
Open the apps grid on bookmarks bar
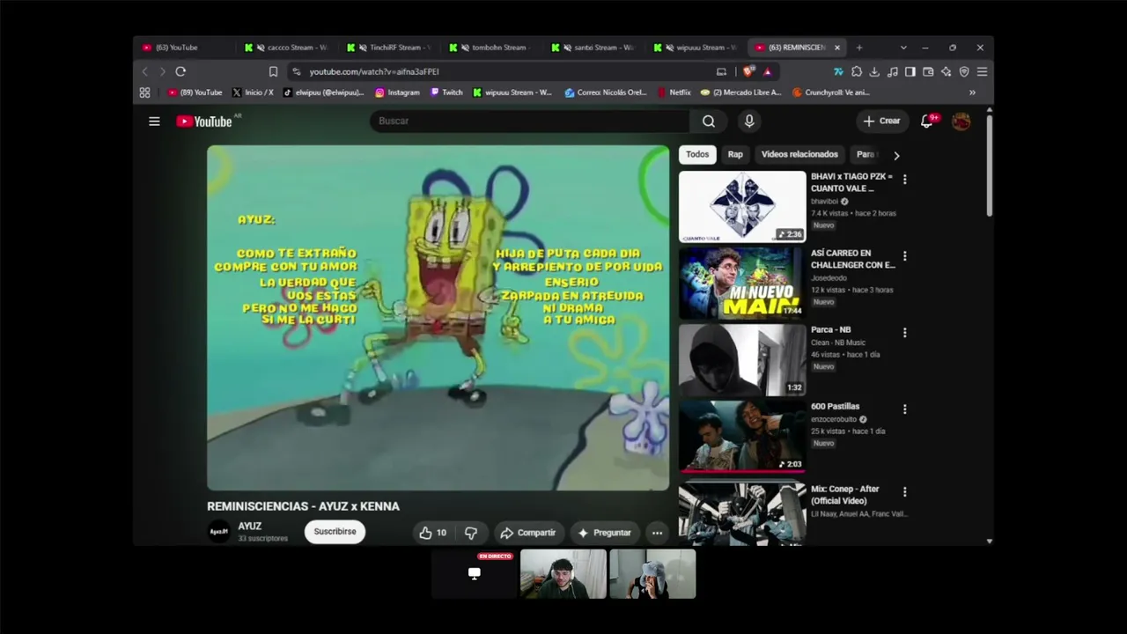pos(144,92)
